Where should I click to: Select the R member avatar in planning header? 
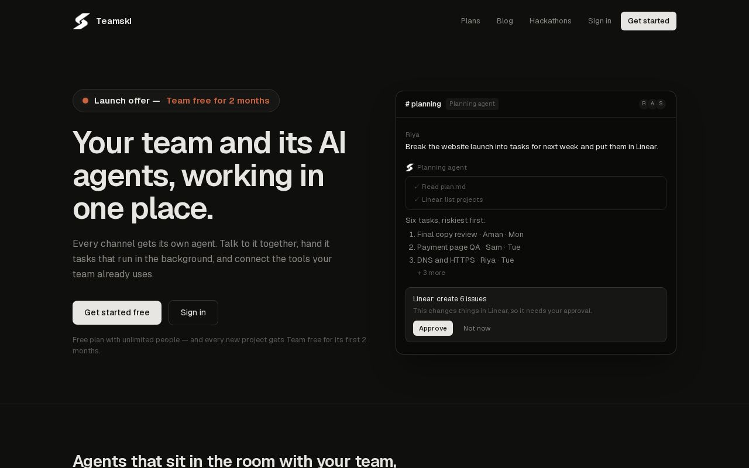point(644,104)
